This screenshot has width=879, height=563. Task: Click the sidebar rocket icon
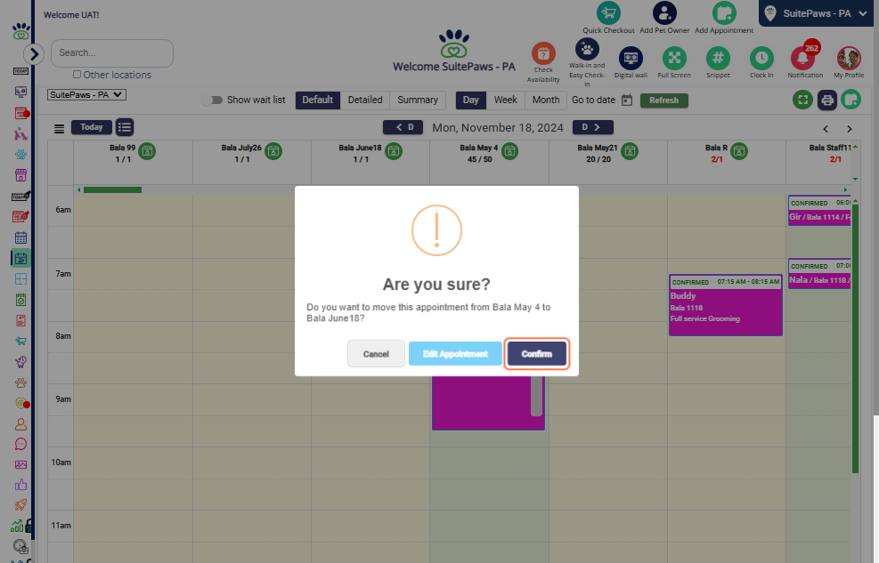tap(20, 505)
